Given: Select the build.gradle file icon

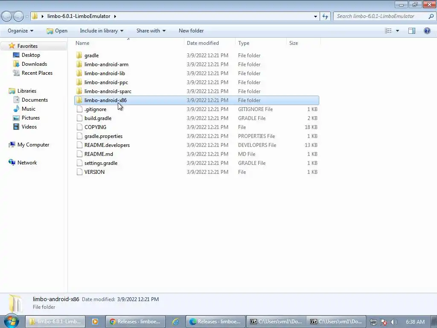Looking at the screenshot, I should click(x=79, y=118).
